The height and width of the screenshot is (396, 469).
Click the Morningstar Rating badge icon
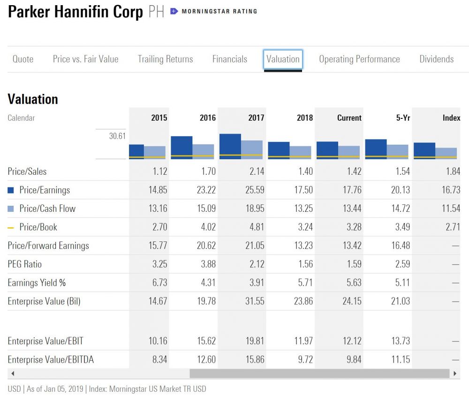pos(174,11)
